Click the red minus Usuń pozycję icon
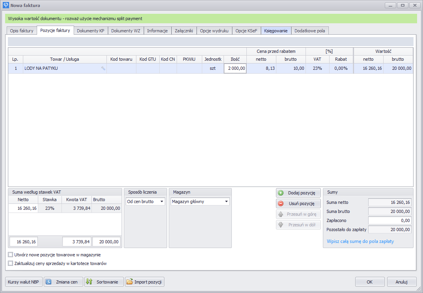423x293 pixels. tap(281, 203)
